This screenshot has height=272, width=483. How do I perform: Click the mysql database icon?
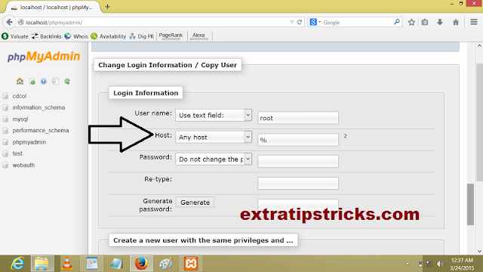point(5,119)
